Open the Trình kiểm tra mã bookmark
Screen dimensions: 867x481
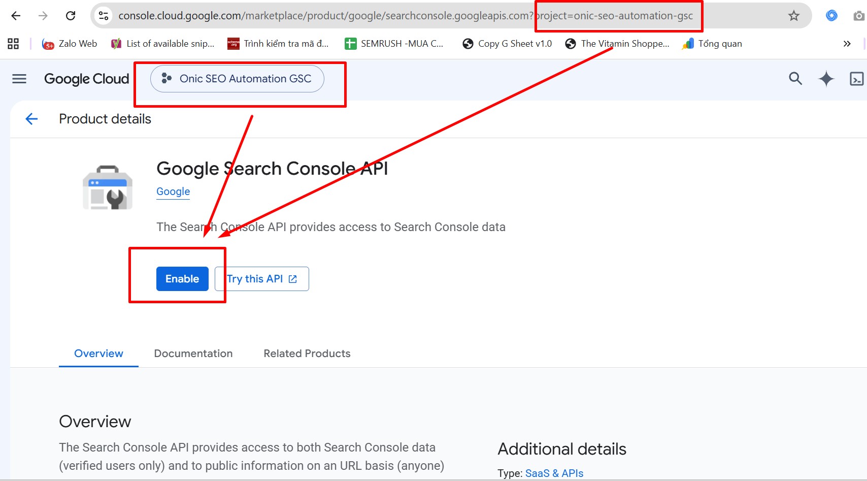pyautogui.click(x=278, y=44)
